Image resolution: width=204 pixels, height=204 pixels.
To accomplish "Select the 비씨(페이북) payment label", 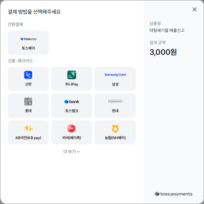I will pyautogui.click(x=72, y=138).
